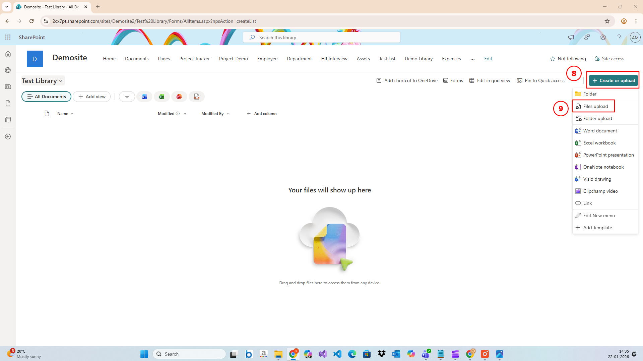Click the Demosite D logo tile
This screenshot has height=361, width=643.
click(35, 59)
